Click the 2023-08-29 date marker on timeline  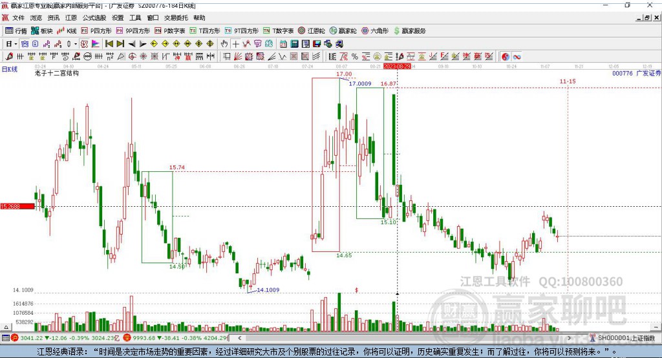coord(397,67)
